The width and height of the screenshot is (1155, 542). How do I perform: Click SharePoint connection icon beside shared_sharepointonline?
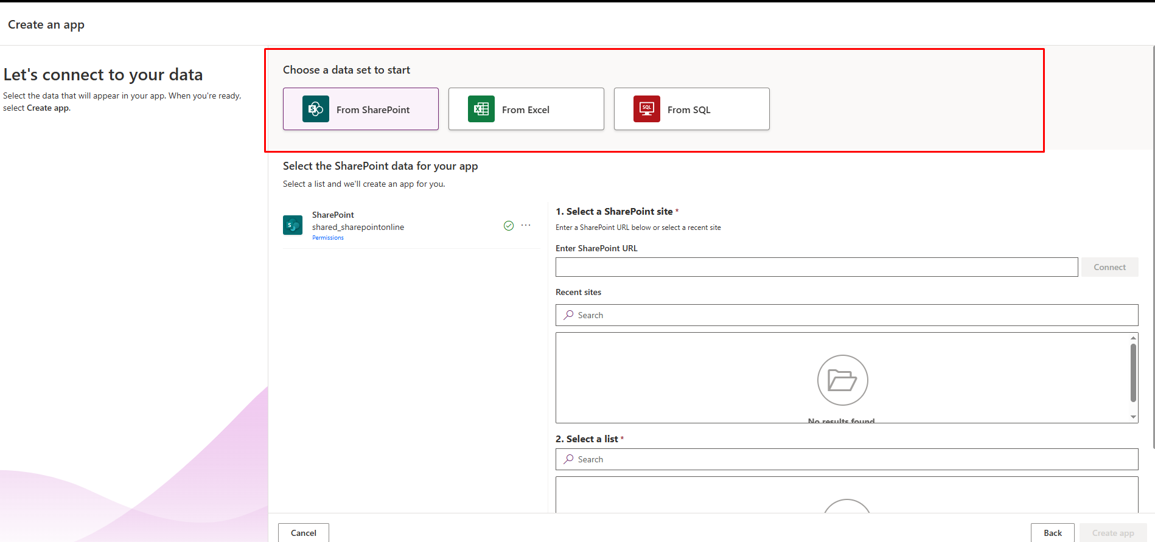point(293,225)
